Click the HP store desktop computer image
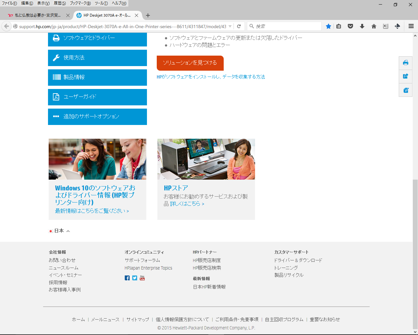The height and width of the screenshot is (335, 418). coord(206,159)
